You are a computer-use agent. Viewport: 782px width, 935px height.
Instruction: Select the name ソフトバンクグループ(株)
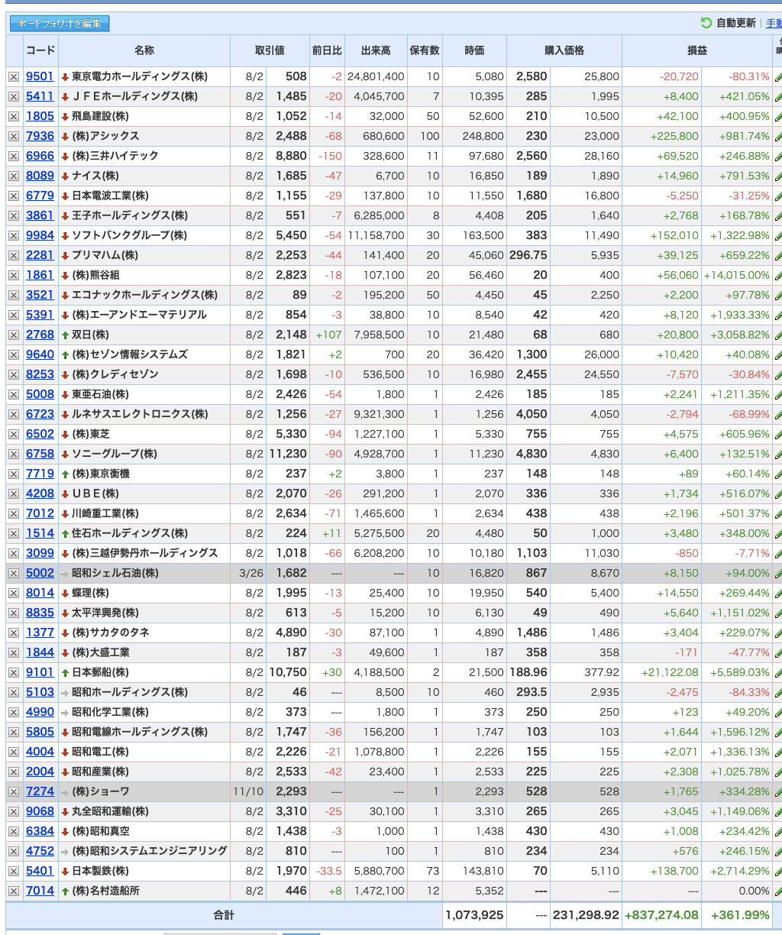tap(129, 235)
